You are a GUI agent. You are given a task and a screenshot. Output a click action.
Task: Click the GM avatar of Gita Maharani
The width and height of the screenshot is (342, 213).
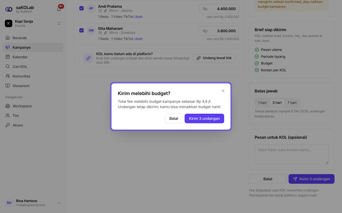tap(91, 30)
